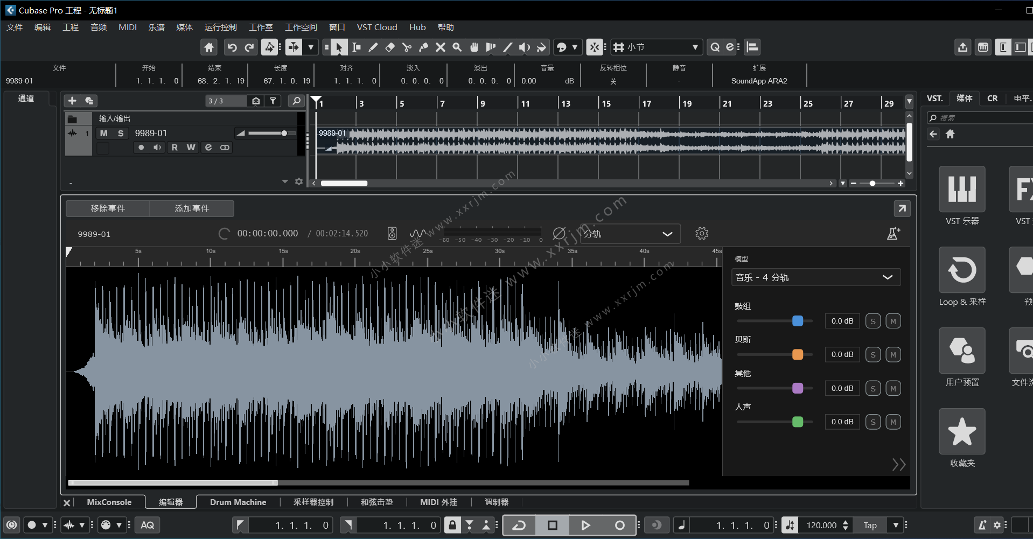Select the Draw pencil tool
1033x539 pixels.
(x=373, y=47)
